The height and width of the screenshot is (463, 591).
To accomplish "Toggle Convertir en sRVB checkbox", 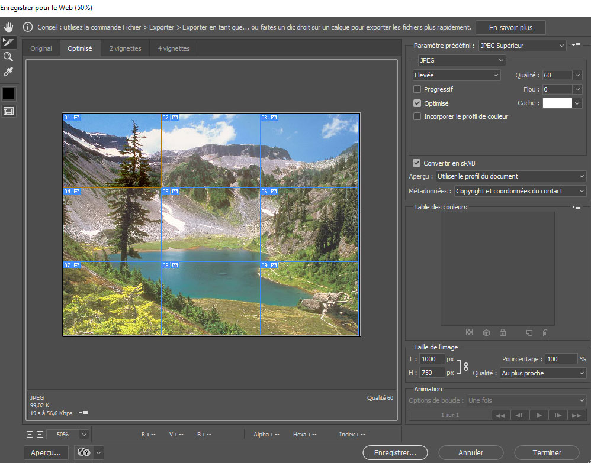I will (417, 163).
